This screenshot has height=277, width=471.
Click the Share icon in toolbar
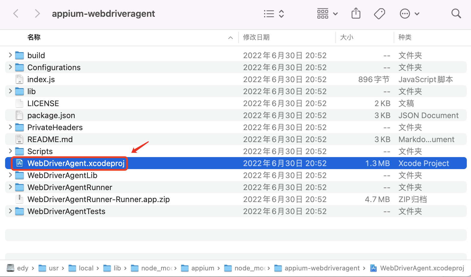coord(356,13)
